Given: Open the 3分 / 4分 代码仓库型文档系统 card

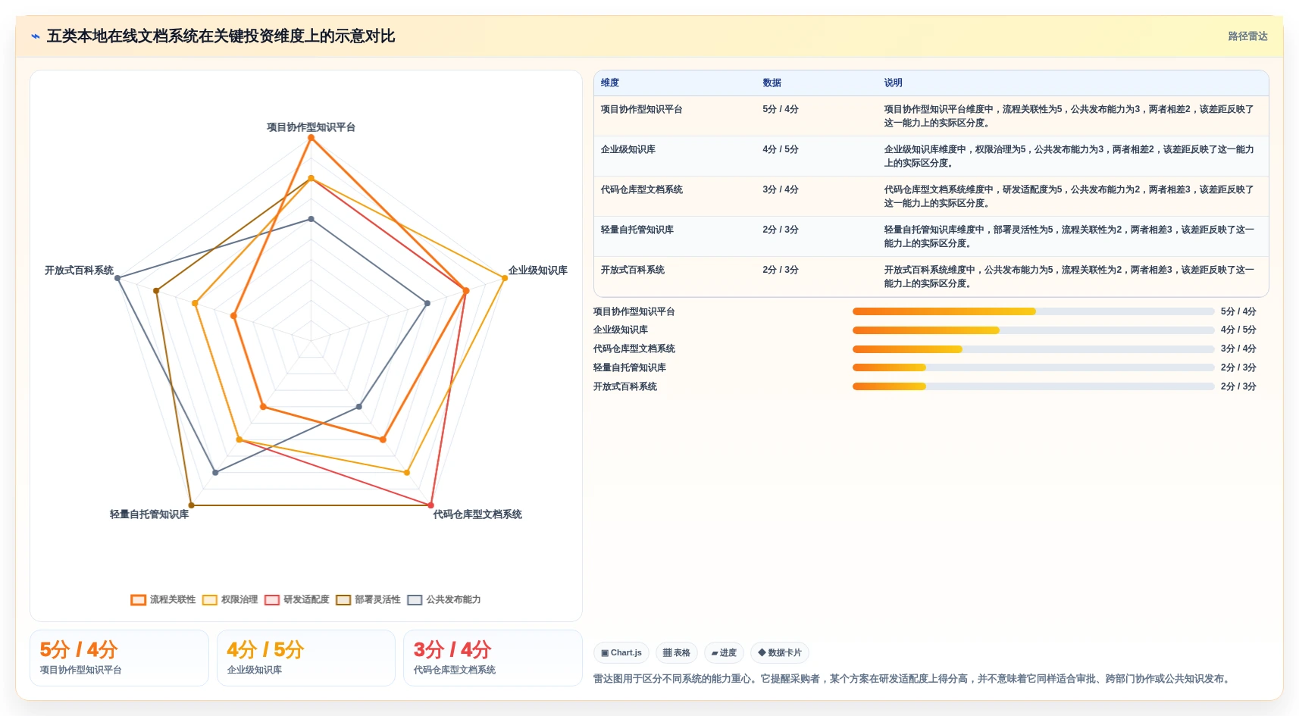Looking at the screenshot, I should (x=493, y=658).
